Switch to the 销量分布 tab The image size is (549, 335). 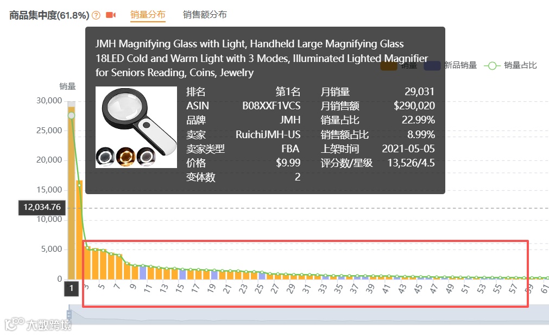(148, 14)
